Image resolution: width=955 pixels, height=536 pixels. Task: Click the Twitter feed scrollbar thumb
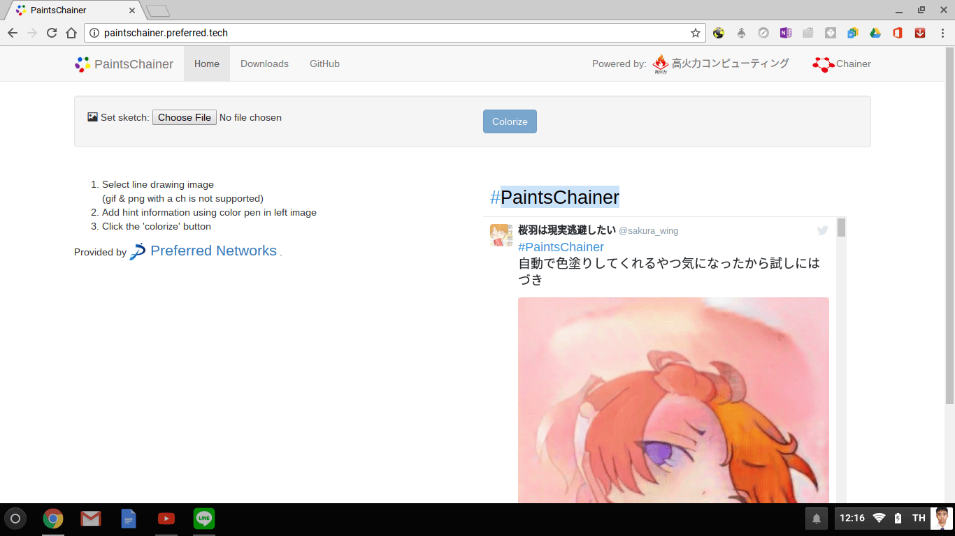(x=841, y=228)
